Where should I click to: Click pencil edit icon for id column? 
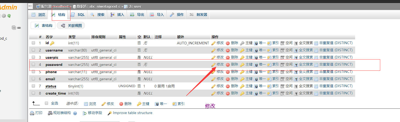213,43
